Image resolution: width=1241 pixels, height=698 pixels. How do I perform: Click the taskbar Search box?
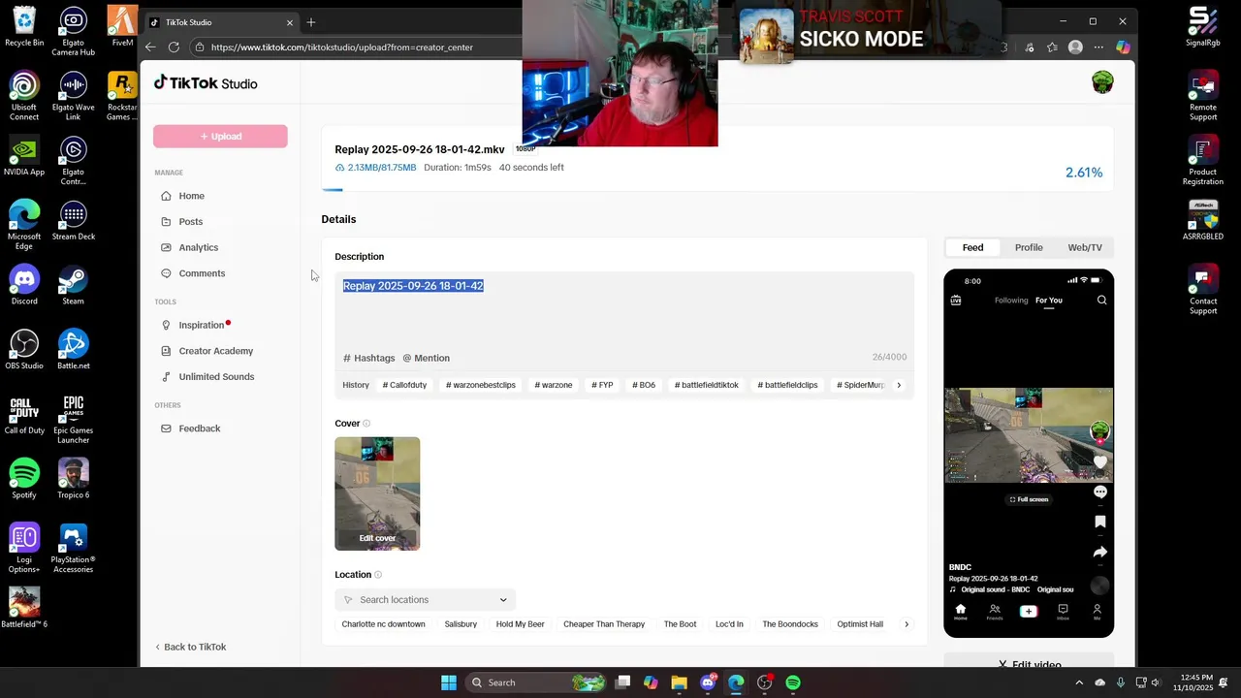click(535, 682)
